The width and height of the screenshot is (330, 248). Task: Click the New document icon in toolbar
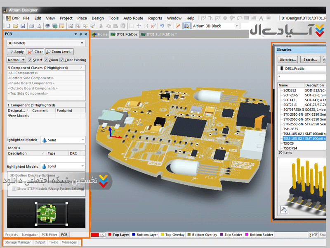[9, 26]
